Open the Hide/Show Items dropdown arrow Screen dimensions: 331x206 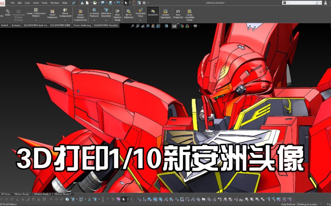pos(178,26)
